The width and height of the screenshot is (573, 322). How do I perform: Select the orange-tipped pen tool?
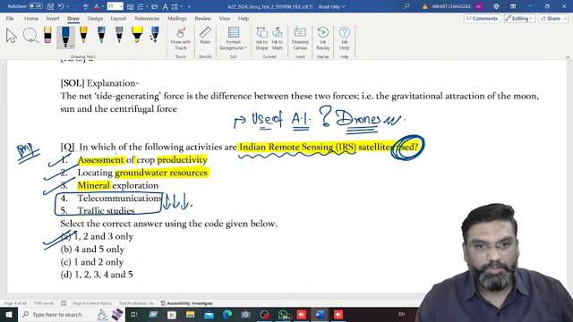83,35
